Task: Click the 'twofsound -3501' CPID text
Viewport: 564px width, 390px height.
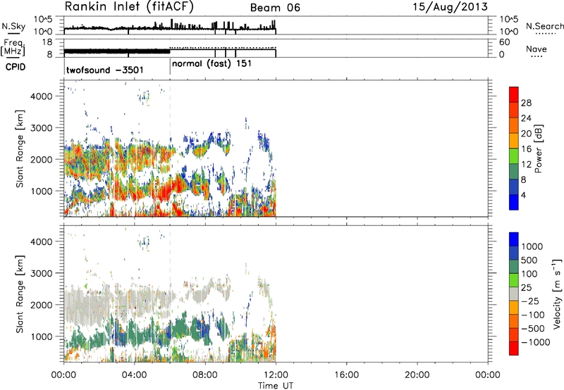Action: tap(104, 70)
